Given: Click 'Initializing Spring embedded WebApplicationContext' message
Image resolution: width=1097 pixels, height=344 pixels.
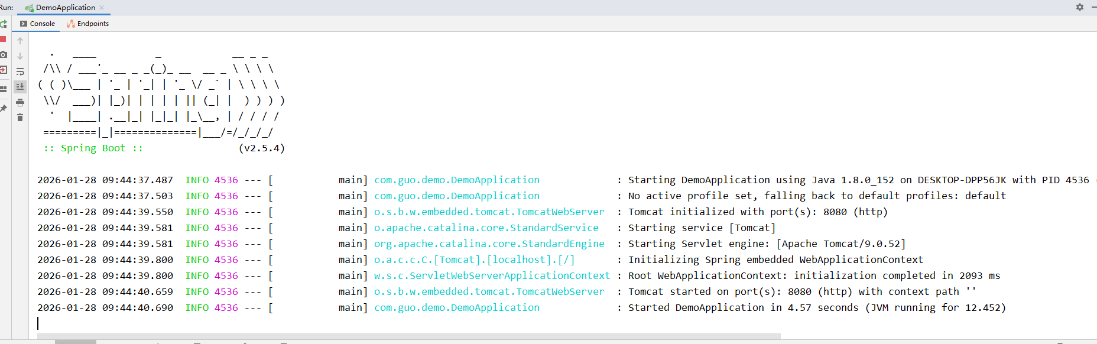Looking at the screenshot, I should 775,259.
